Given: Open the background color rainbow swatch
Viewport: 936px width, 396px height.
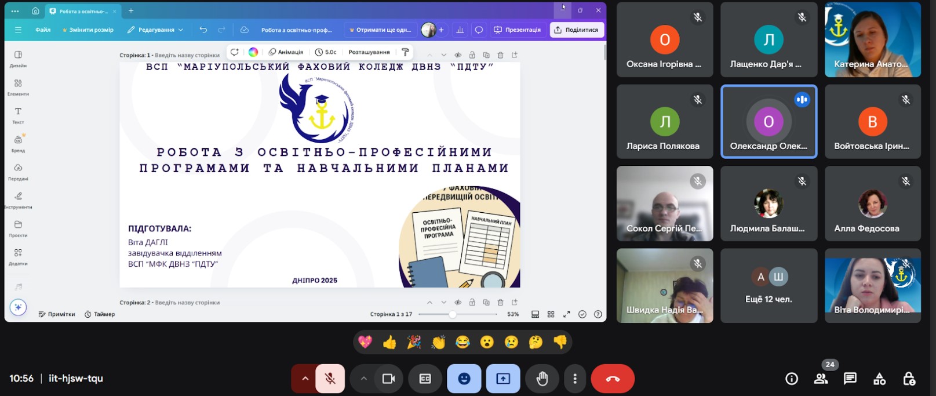Looking at the screenshot, I should tap(253, 52).
